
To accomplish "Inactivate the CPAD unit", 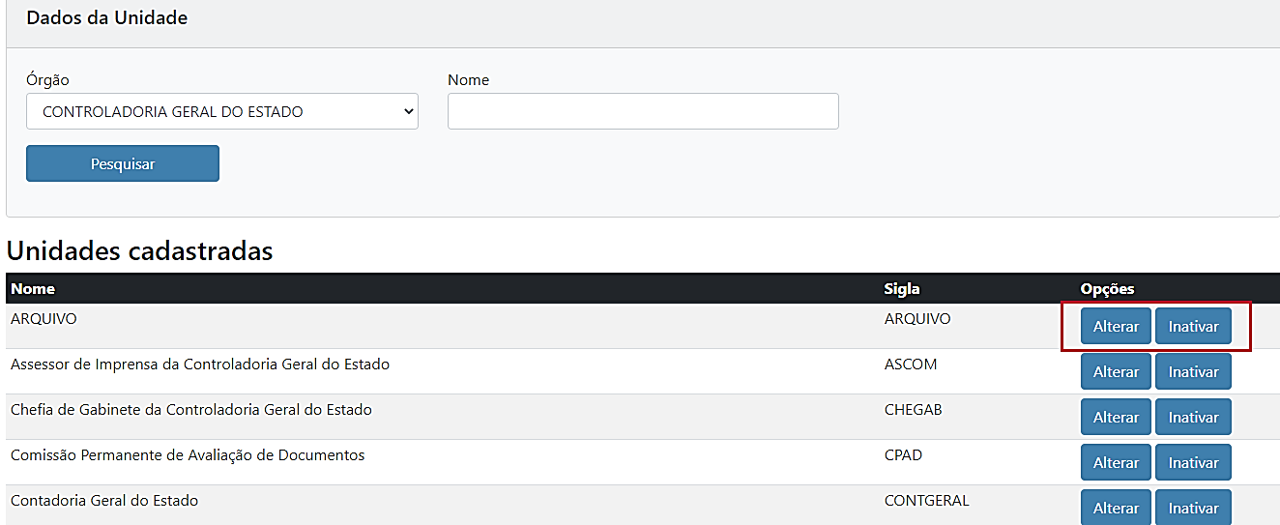I will [1193, 463].
